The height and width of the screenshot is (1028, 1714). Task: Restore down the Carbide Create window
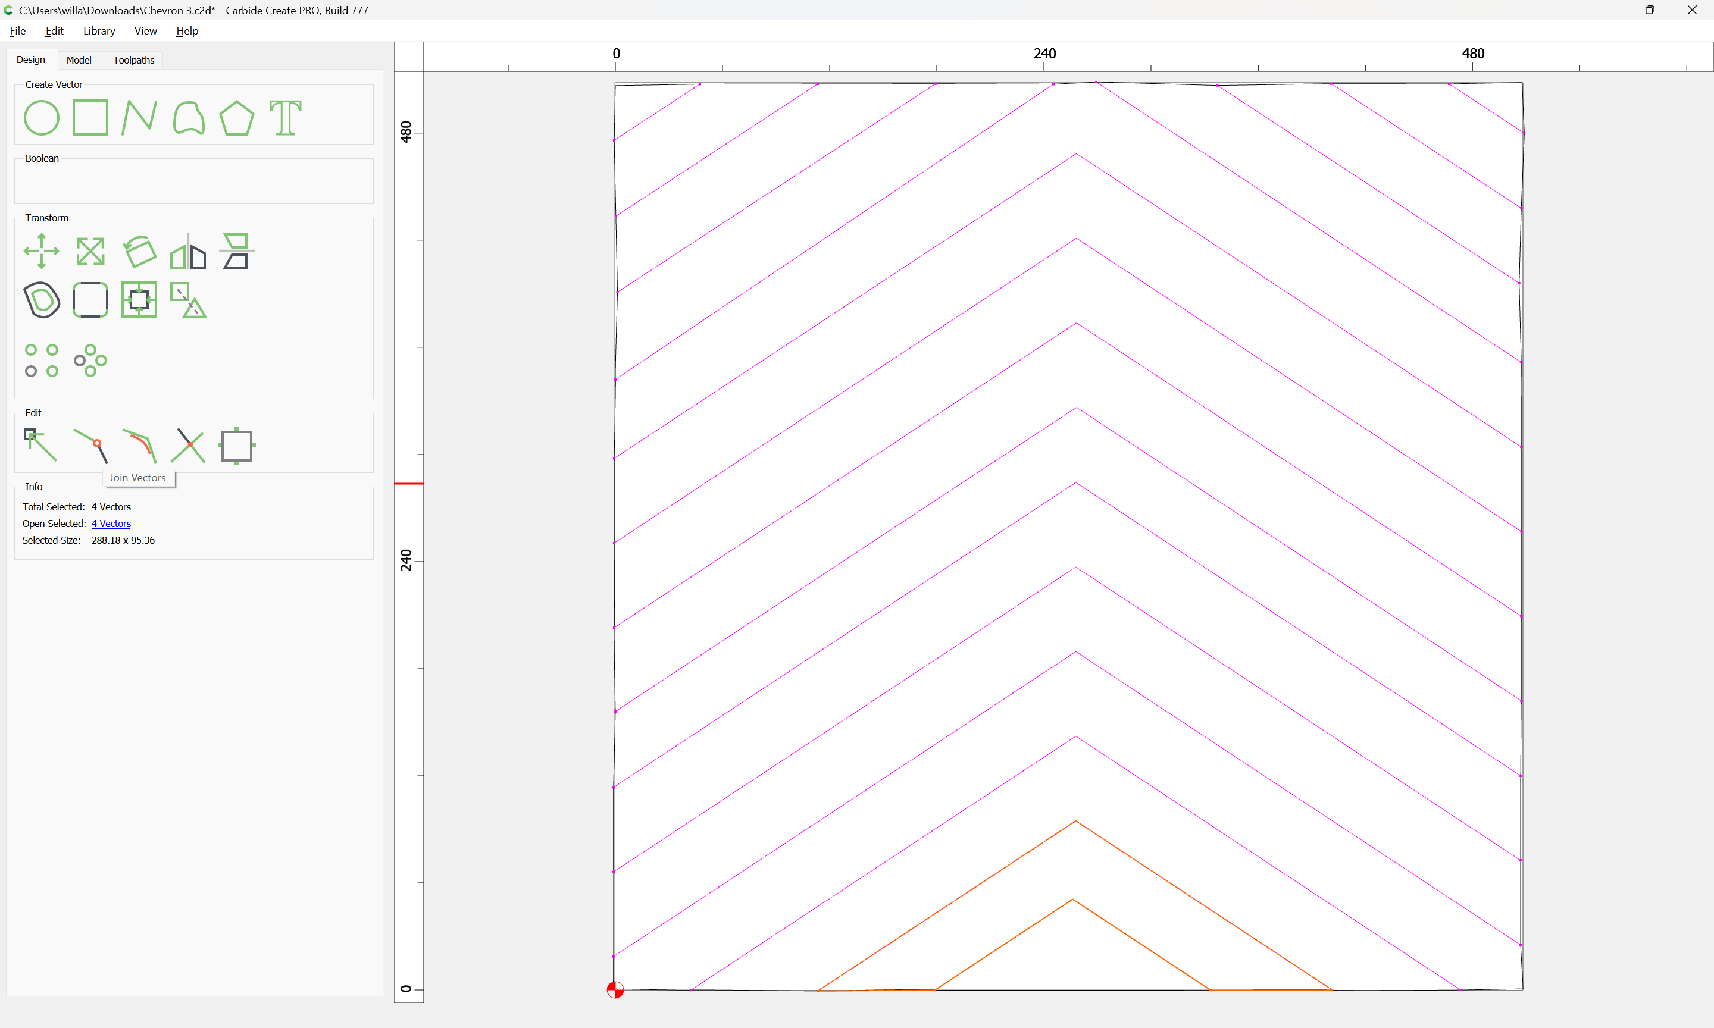click(1650, 10)
